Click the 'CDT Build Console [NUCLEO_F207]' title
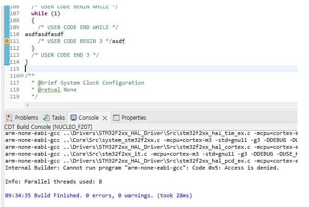Viewport: 309px width, 207px height. click(48, 127)
